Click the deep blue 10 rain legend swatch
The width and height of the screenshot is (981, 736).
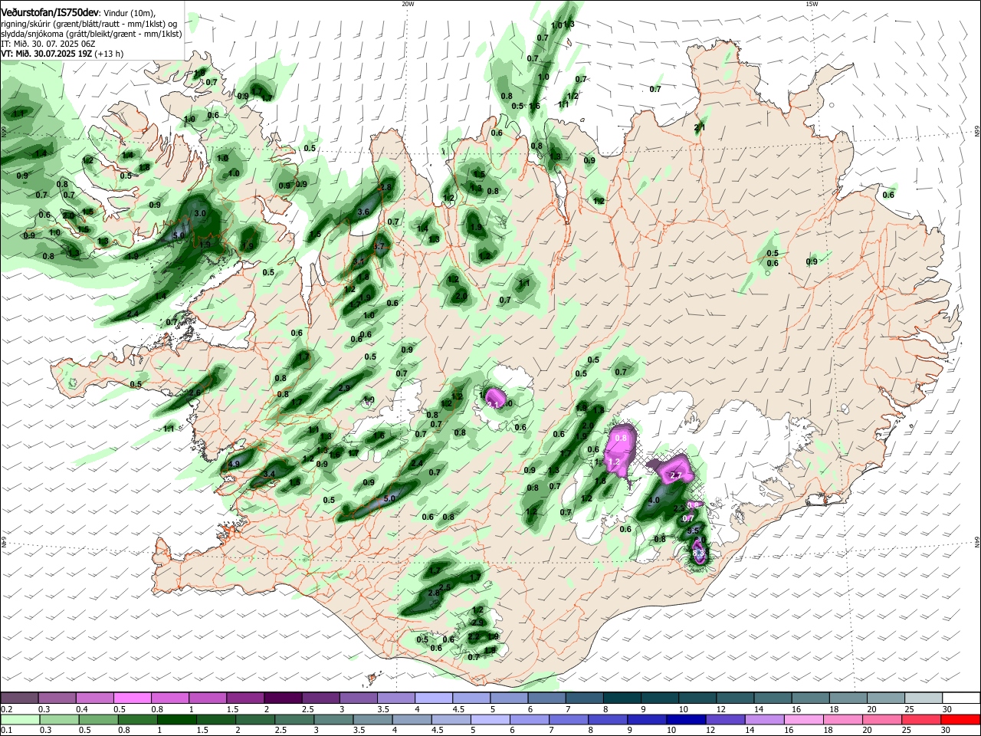pyautogui.click(x=685, y=719)
